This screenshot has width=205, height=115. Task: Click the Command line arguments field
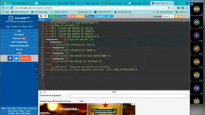pos(129,96)
